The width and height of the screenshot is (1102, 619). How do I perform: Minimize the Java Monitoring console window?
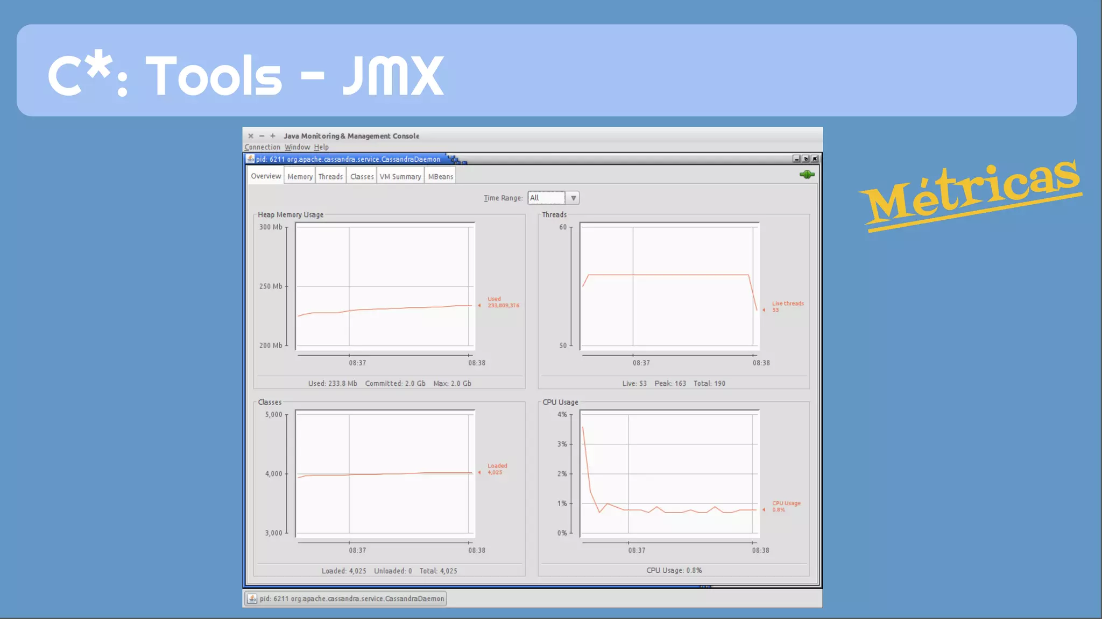[x=262, y=136]
